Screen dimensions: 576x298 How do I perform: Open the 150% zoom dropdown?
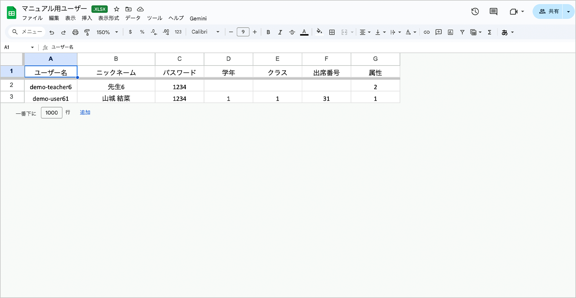click(x=107, y=32)
